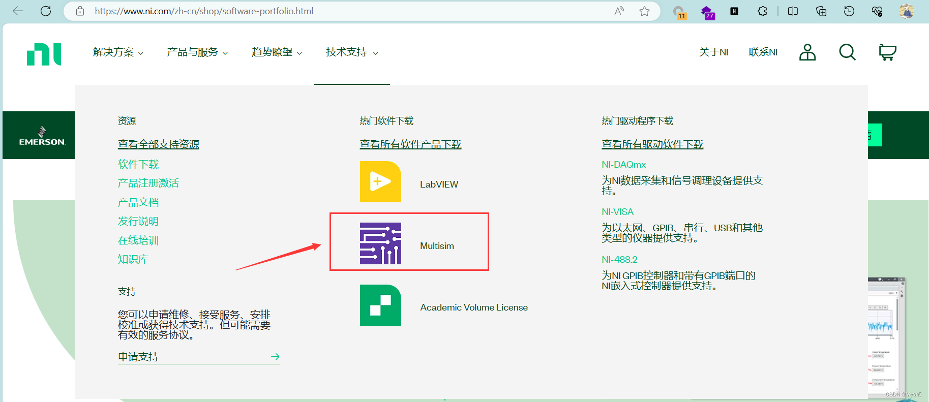Image resolution: width=929 pixels, height=402 pixels.
Task: Click the purple Multisim icon
Action: click(380, 243)
